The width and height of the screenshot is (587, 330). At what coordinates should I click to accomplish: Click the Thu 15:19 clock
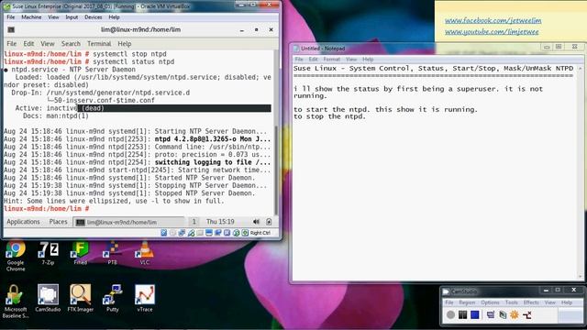point(220,222)
